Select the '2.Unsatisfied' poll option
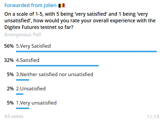Image resolution: width=162 pixels, height=121 pixels. [x=31, y=89]
